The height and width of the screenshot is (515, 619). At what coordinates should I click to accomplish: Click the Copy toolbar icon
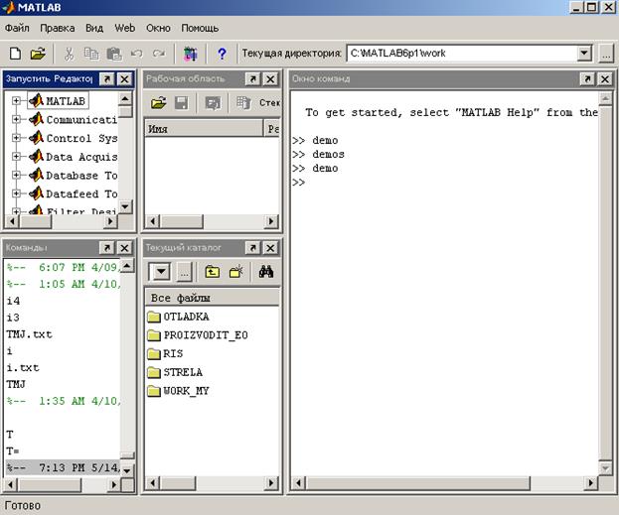[x=91, y=54]
